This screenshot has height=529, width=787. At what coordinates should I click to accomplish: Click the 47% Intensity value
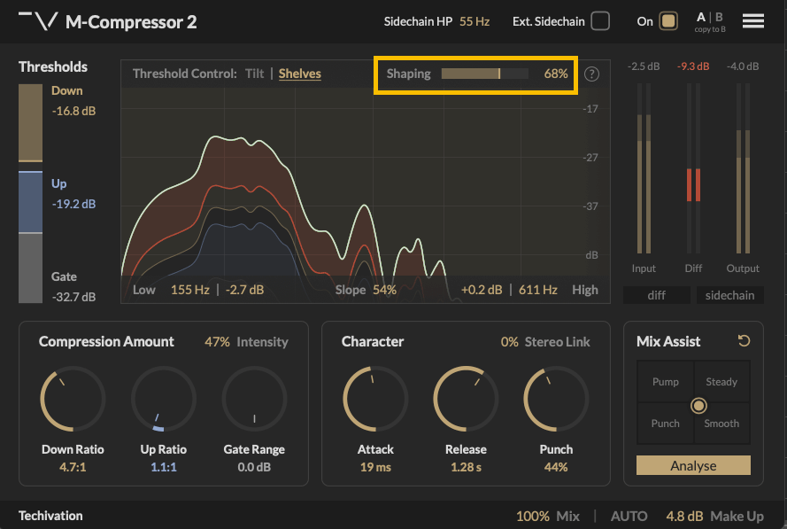coord(217,342)
